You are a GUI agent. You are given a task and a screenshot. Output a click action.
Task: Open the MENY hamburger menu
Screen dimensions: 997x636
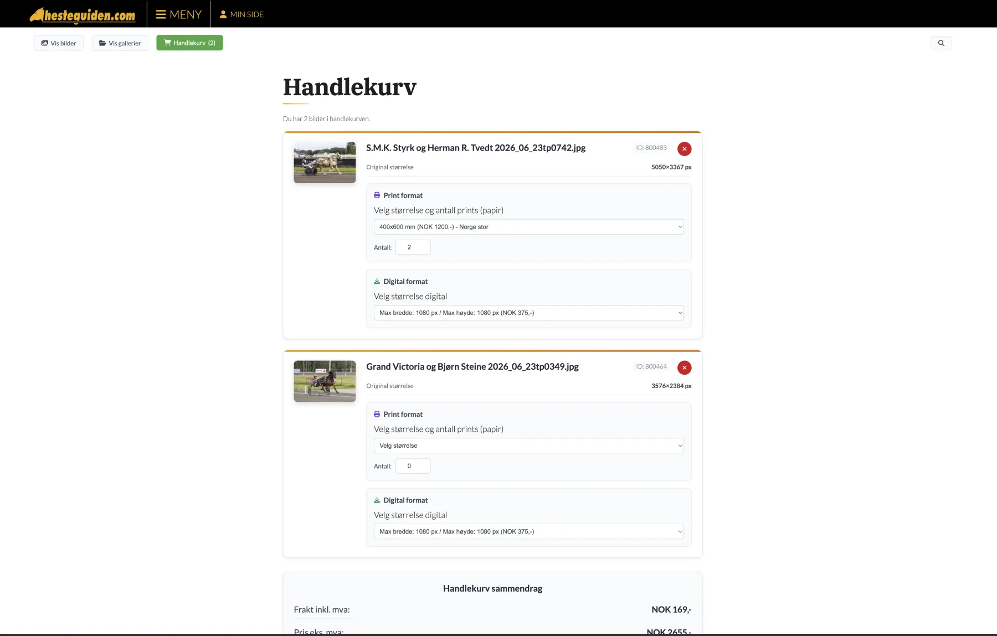178,14
